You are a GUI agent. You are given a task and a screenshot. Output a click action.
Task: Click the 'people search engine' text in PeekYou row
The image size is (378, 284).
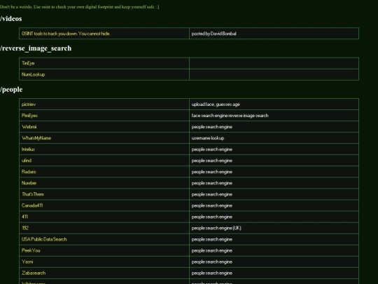212,250
